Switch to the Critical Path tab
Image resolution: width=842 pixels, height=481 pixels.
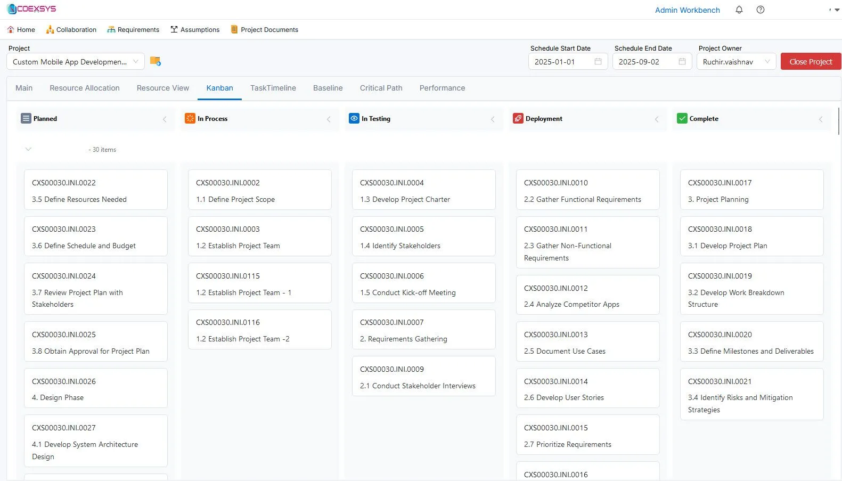[381, 88]
